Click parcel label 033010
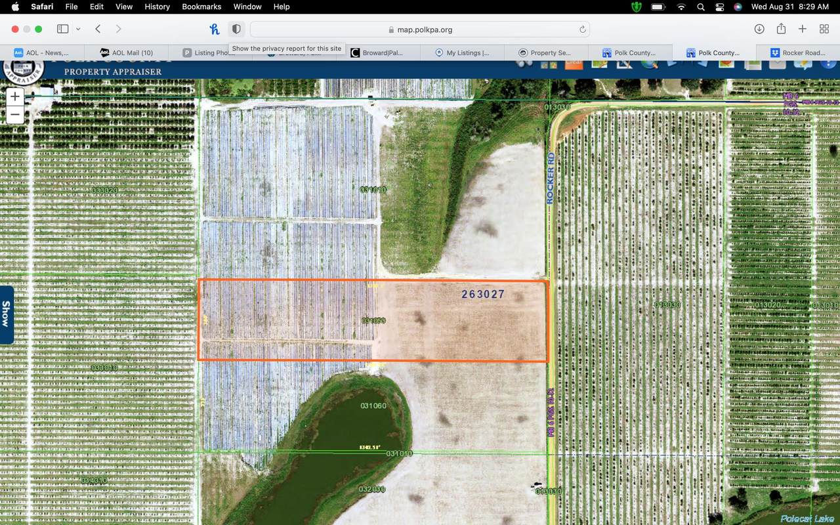 (x=105, y=368)
